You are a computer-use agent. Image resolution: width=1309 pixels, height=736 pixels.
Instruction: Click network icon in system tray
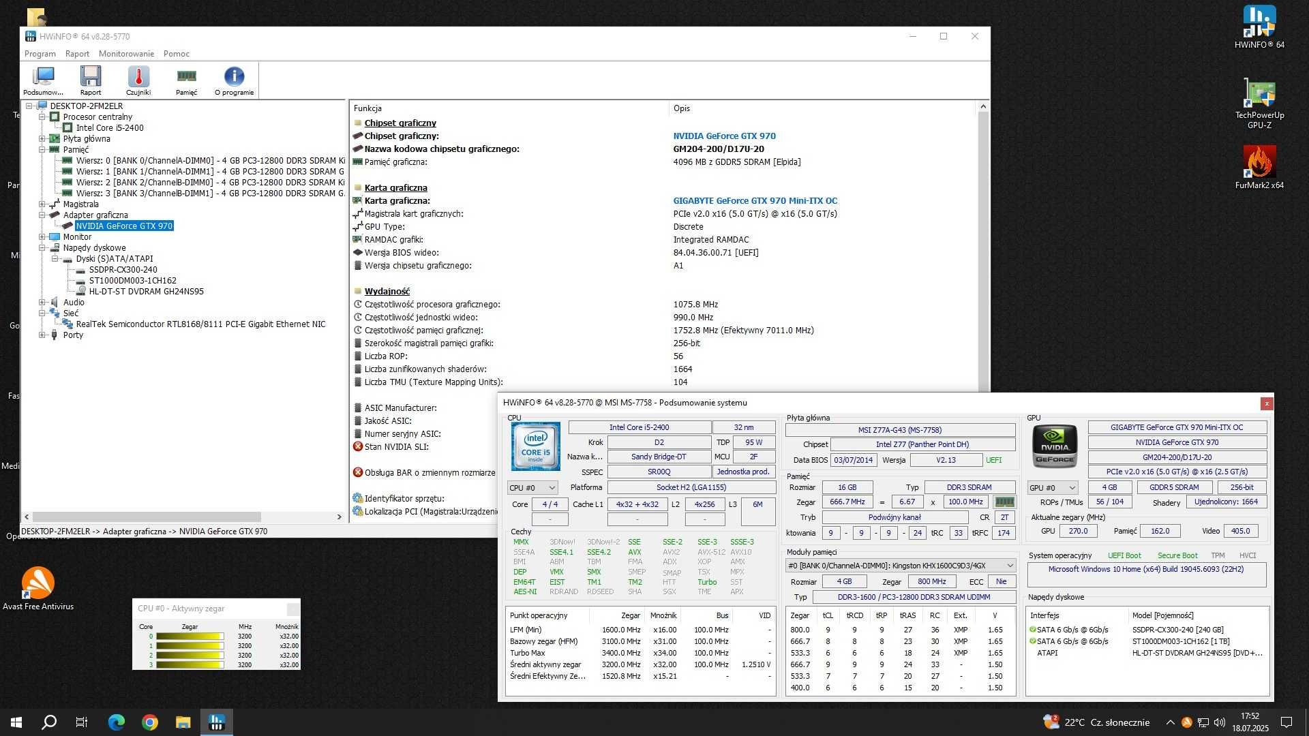coord(1203,722)
